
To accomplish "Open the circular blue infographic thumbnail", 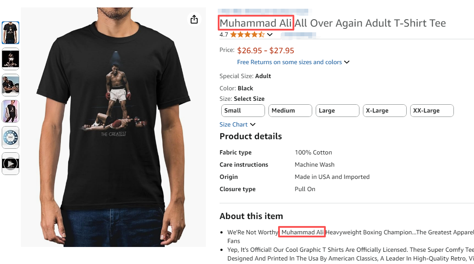I will coord(10,137).
